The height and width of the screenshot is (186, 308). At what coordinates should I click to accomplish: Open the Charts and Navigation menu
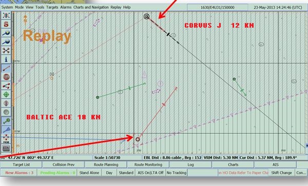91,7
